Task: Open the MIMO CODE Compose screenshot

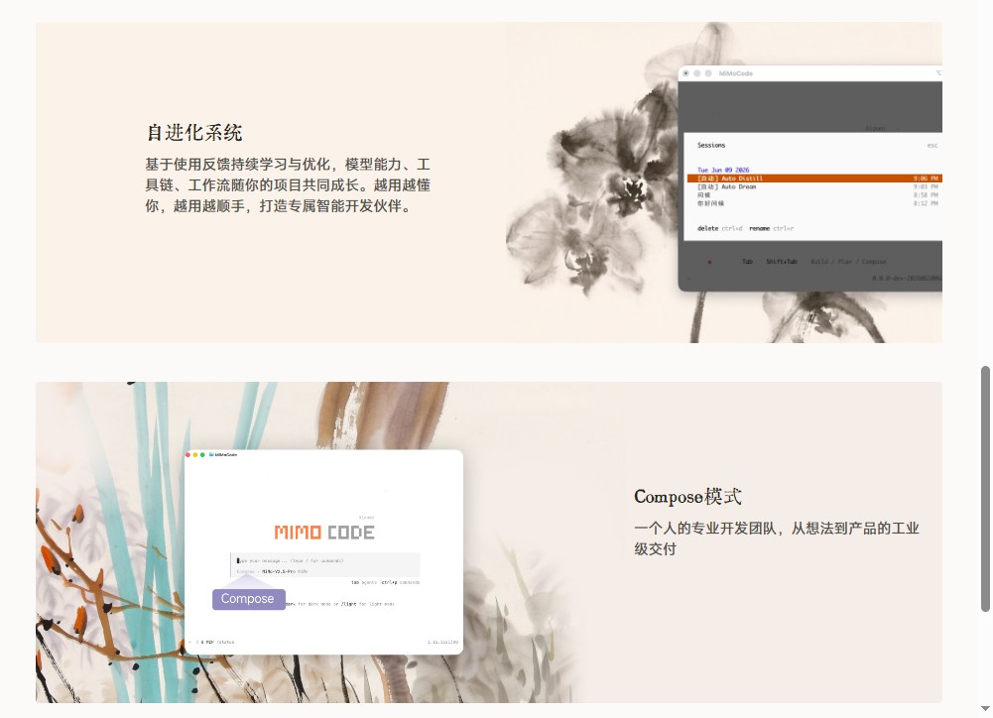Action: 323,551
